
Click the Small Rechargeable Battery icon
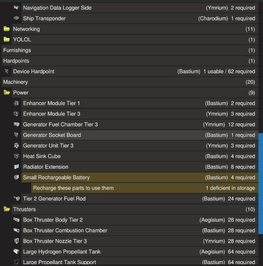(x=17, y=178)
